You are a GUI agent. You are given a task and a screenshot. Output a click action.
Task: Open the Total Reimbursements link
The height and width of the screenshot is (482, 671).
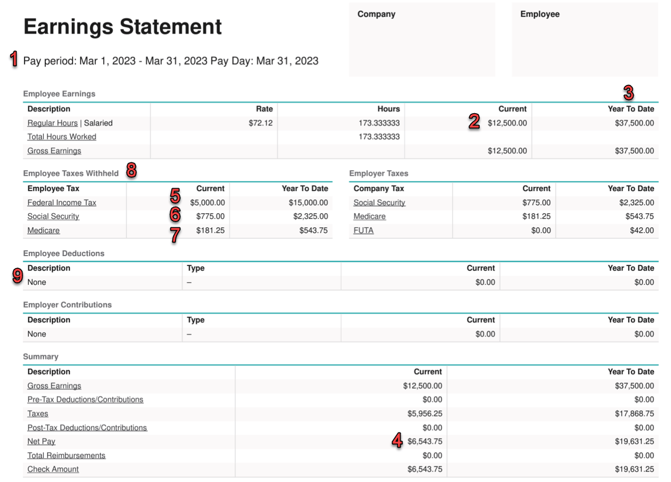point(66,455)
